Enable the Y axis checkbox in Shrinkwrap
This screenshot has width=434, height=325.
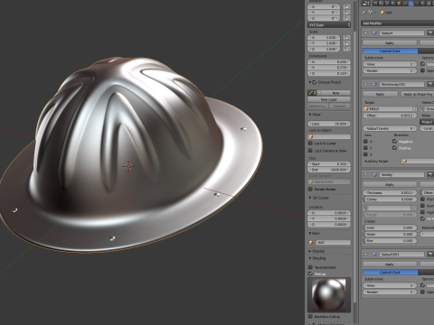click(x=365, y=148)
